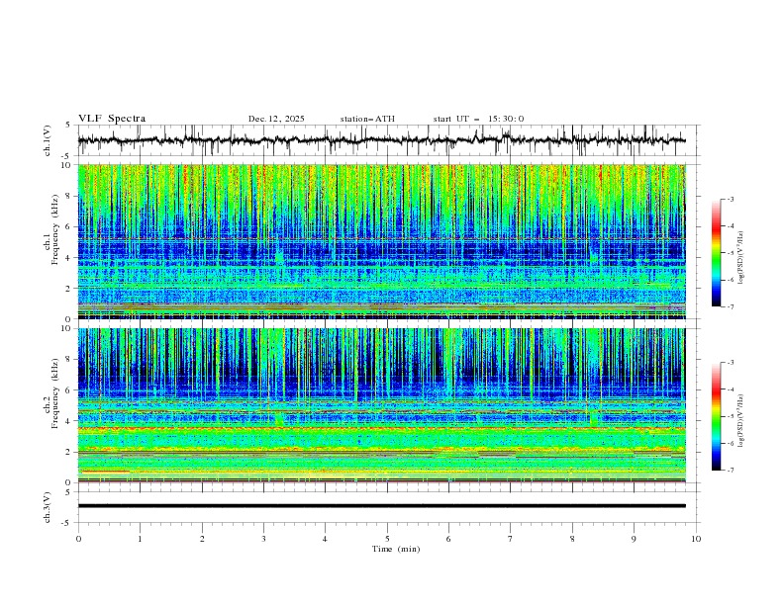Click the "ch.3(V)" axis label

click(x=48, y=507)
